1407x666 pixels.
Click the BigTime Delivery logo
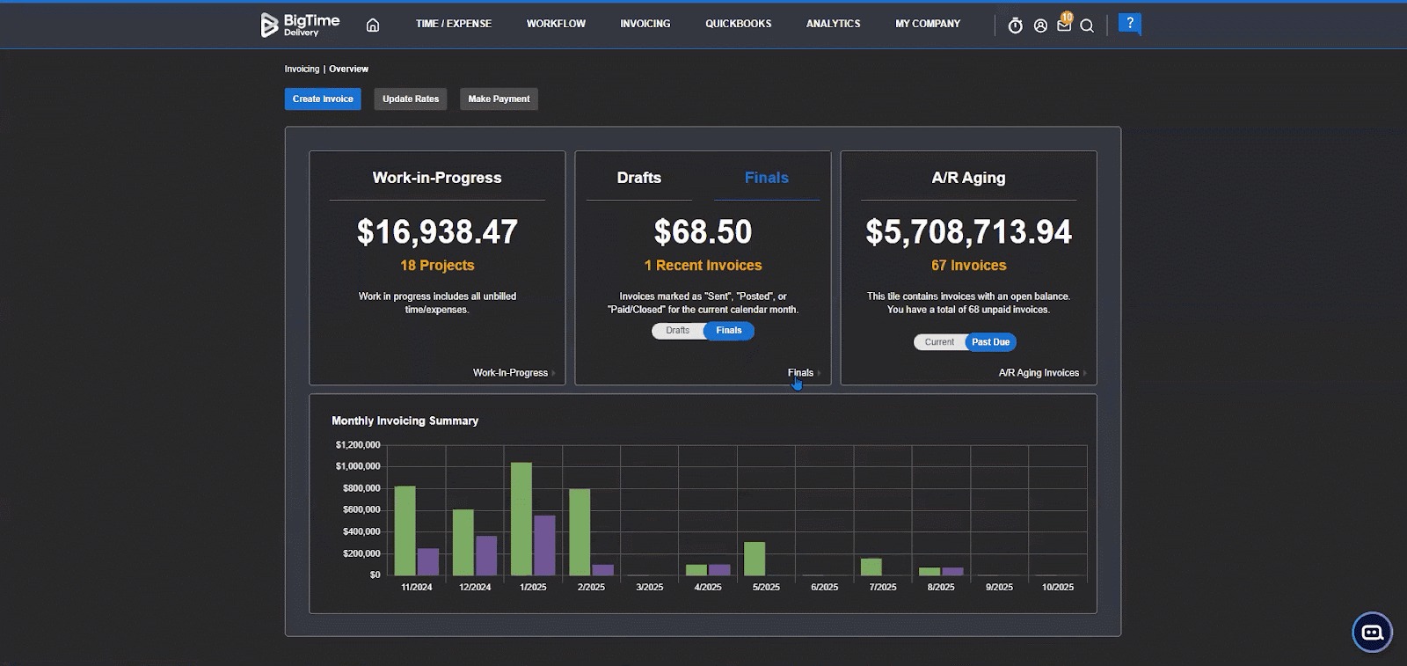pyautogui.click(x=300, y=25)
